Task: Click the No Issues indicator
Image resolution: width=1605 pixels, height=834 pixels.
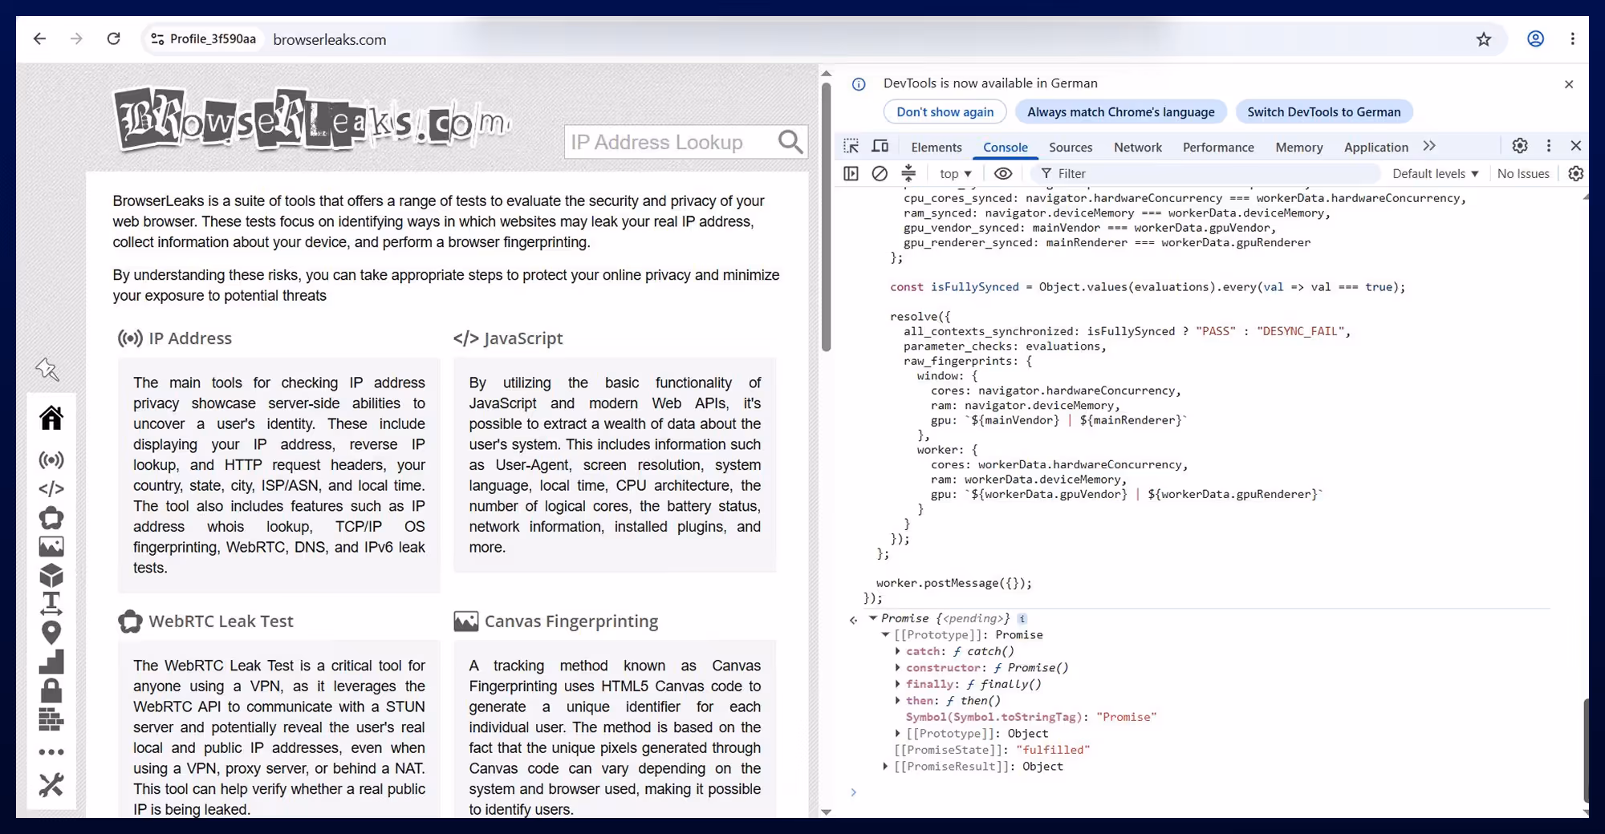Action: point(1523,173)
